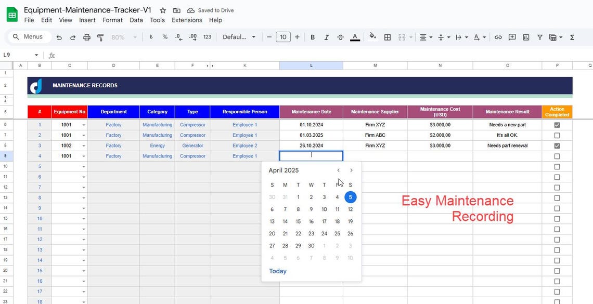This screenshot has width=593, height=304.
Task: Open Equipment No dropdown in row 8
Action: click(x=84, y=146)
